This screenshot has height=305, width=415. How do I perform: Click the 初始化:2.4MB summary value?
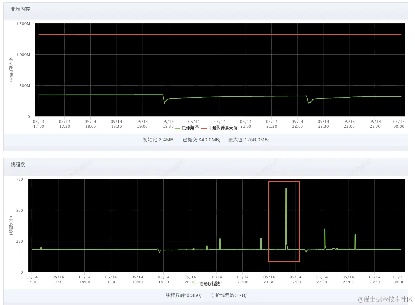(x=159, y=140)
